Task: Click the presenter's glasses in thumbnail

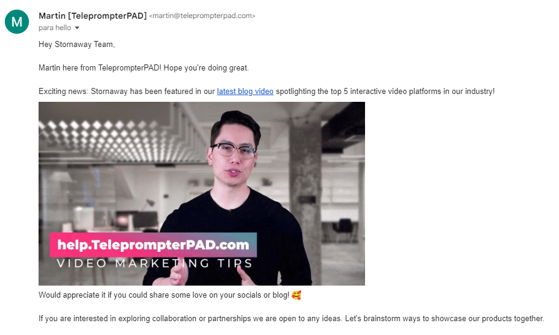Action: coord(234,150)
